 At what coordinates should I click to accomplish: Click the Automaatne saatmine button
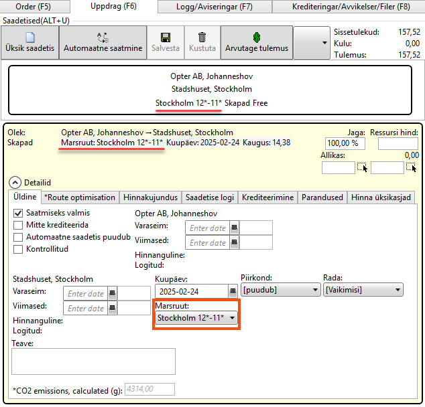click(x=103, y=43)
